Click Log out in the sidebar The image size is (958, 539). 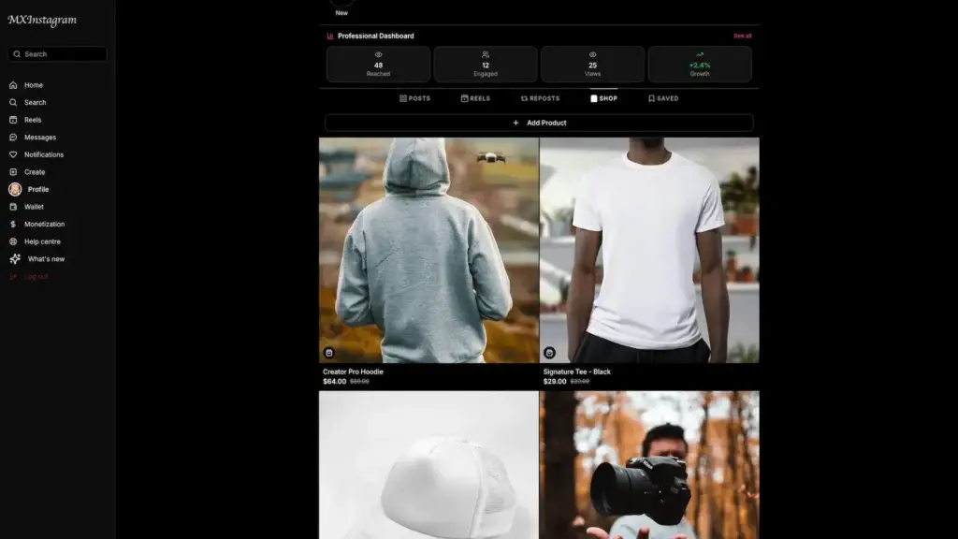coord(36,276)
